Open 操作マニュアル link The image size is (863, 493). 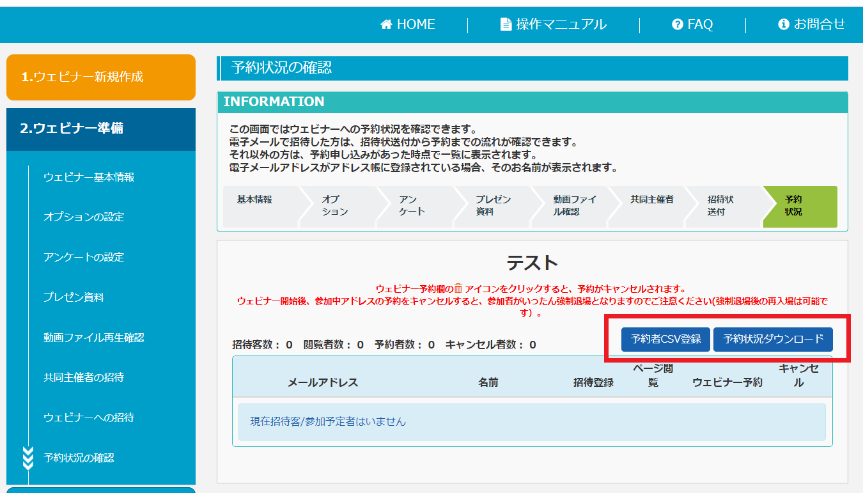[554, 24]
